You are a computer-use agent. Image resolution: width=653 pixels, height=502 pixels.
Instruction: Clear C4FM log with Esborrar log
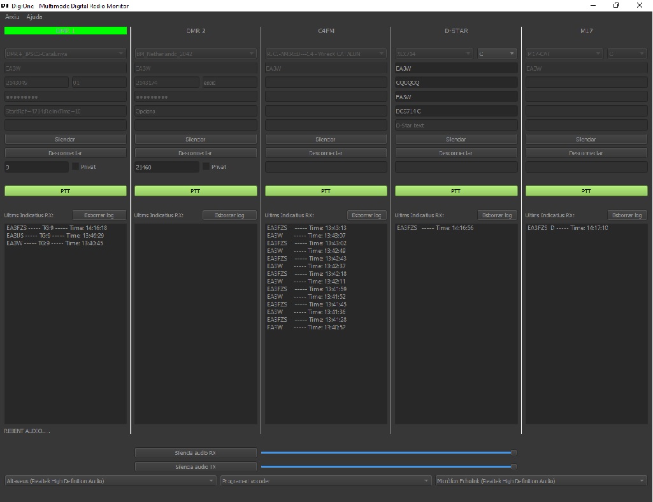(367, 215)
